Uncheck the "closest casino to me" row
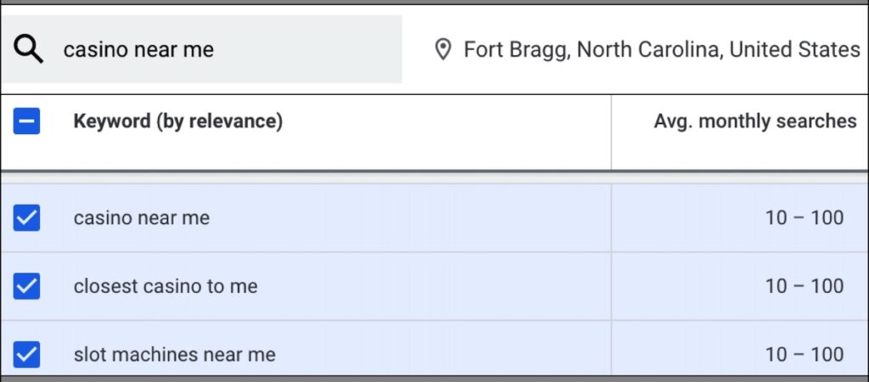The width and height of the screenshot is (869, 382). [26, 286]
